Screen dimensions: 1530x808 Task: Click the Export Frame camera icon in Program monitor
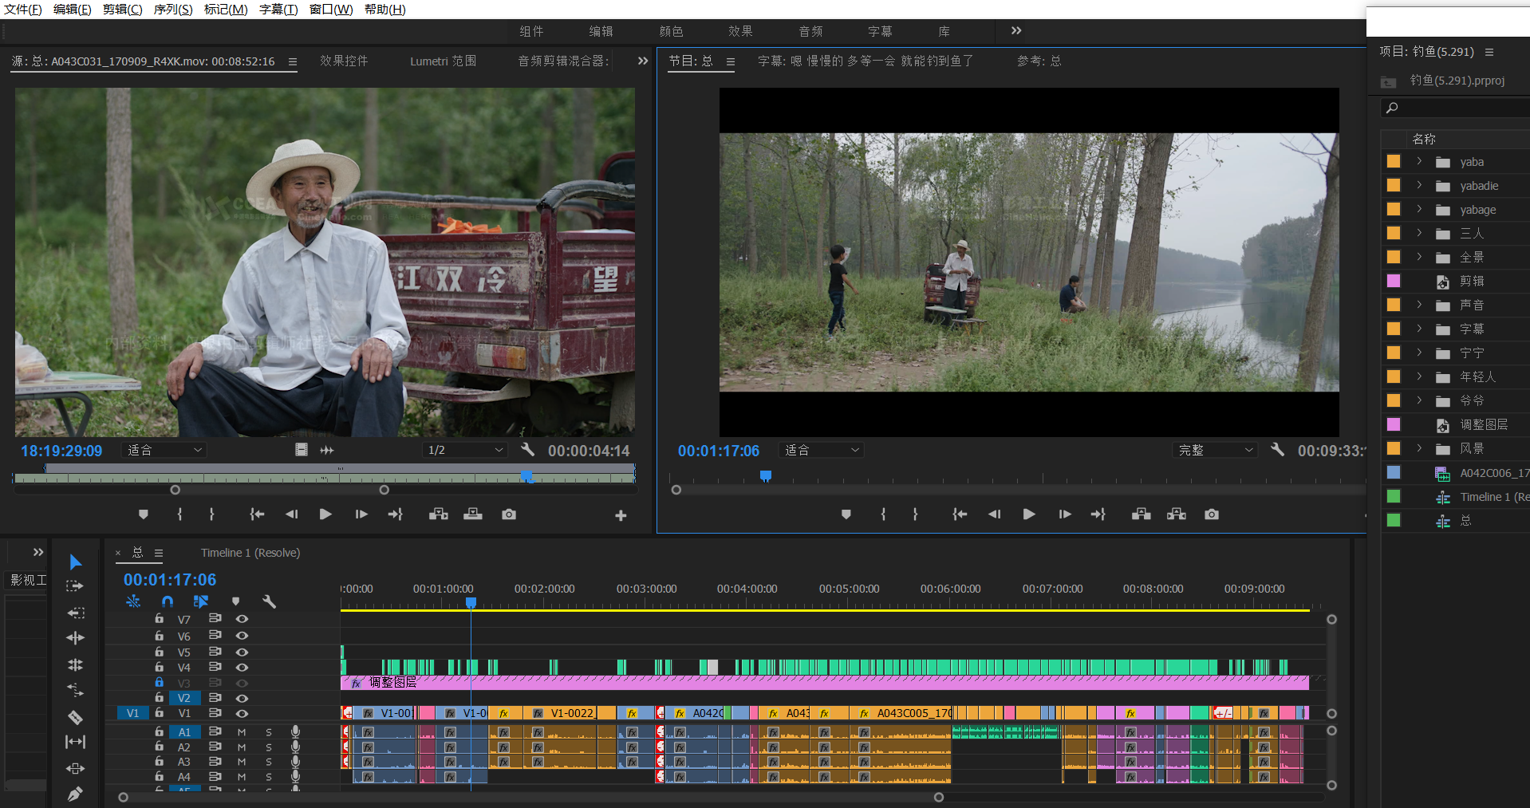click(1211, 514)
